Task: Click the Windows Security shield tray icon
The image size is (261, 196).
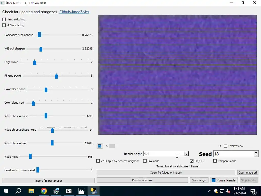Action: 216,191
